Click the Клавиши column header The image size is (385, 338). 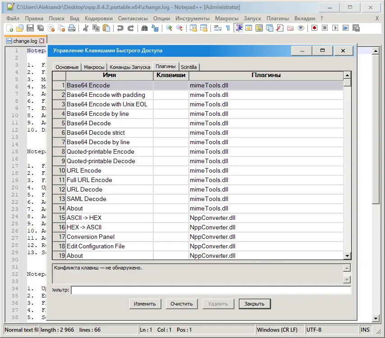tap(171, 75)
